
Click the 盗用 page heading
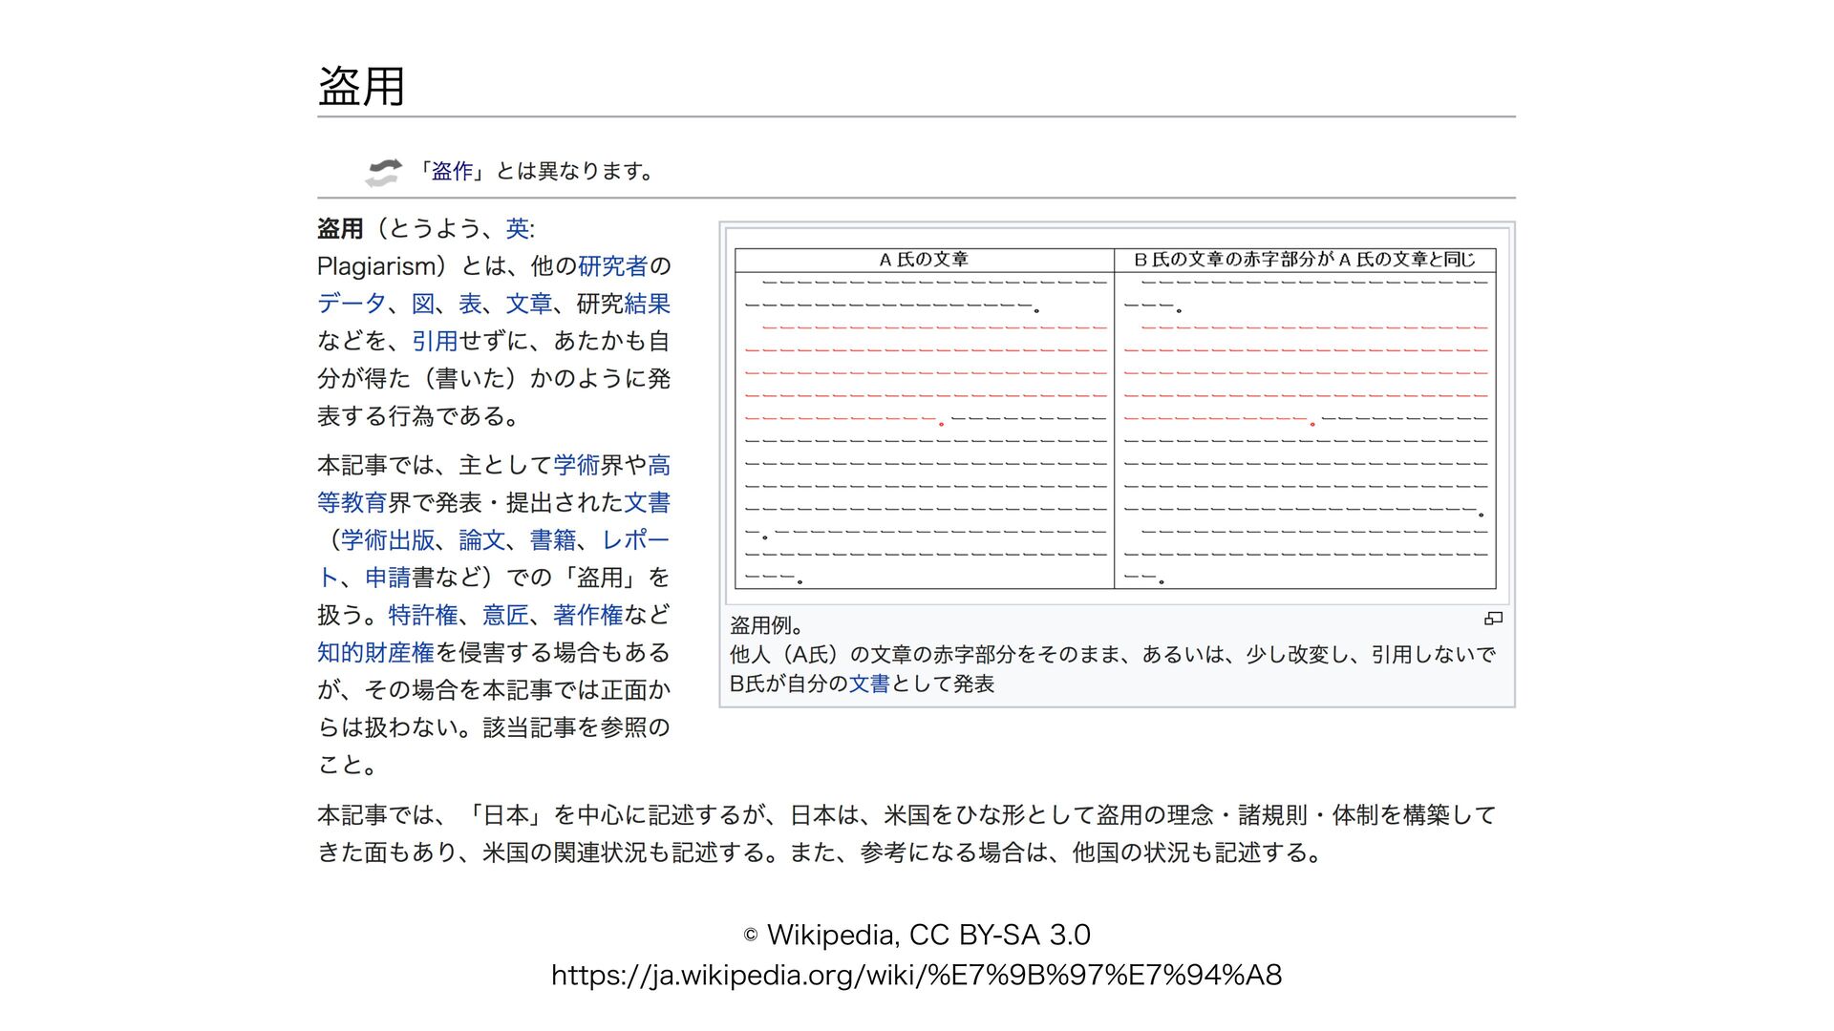click(x=361, y=86)
